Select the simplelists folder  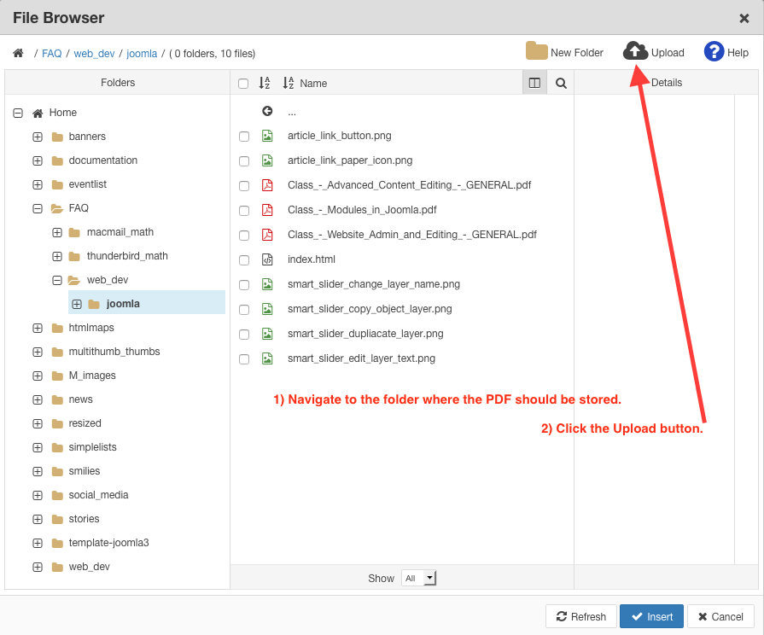[92, 447]
